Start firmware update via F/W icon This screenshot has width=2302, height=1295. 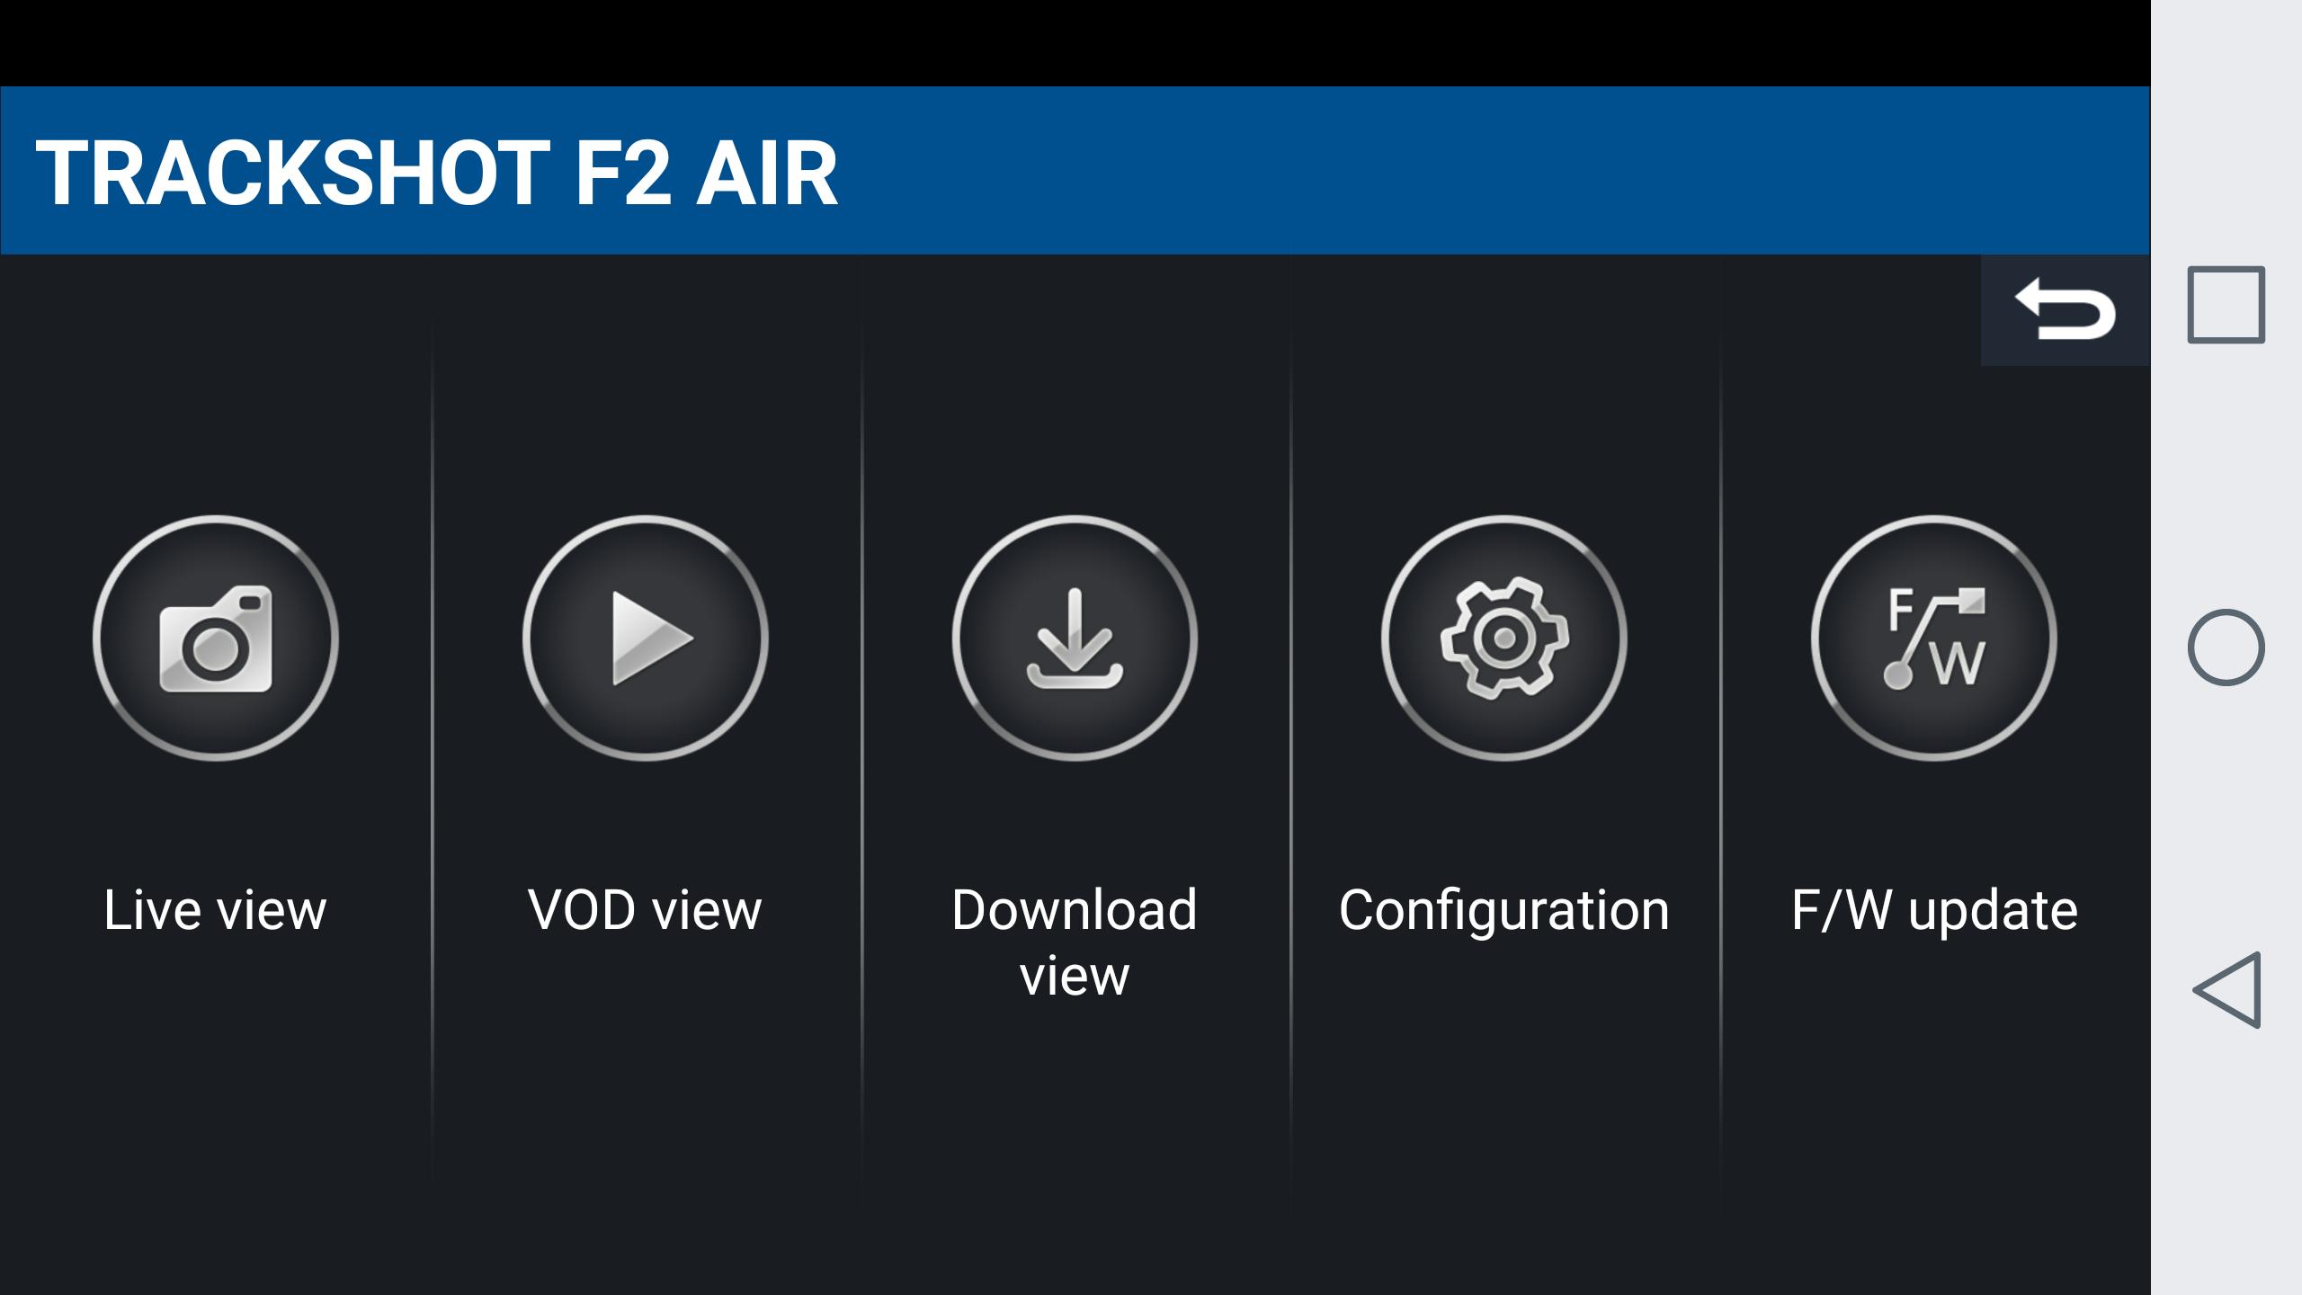click(1934, 639)
